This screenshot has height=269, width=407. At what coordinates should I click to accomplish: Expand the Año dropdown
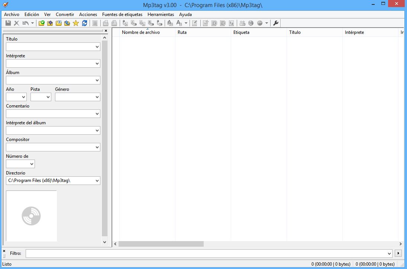pos(24,97)
